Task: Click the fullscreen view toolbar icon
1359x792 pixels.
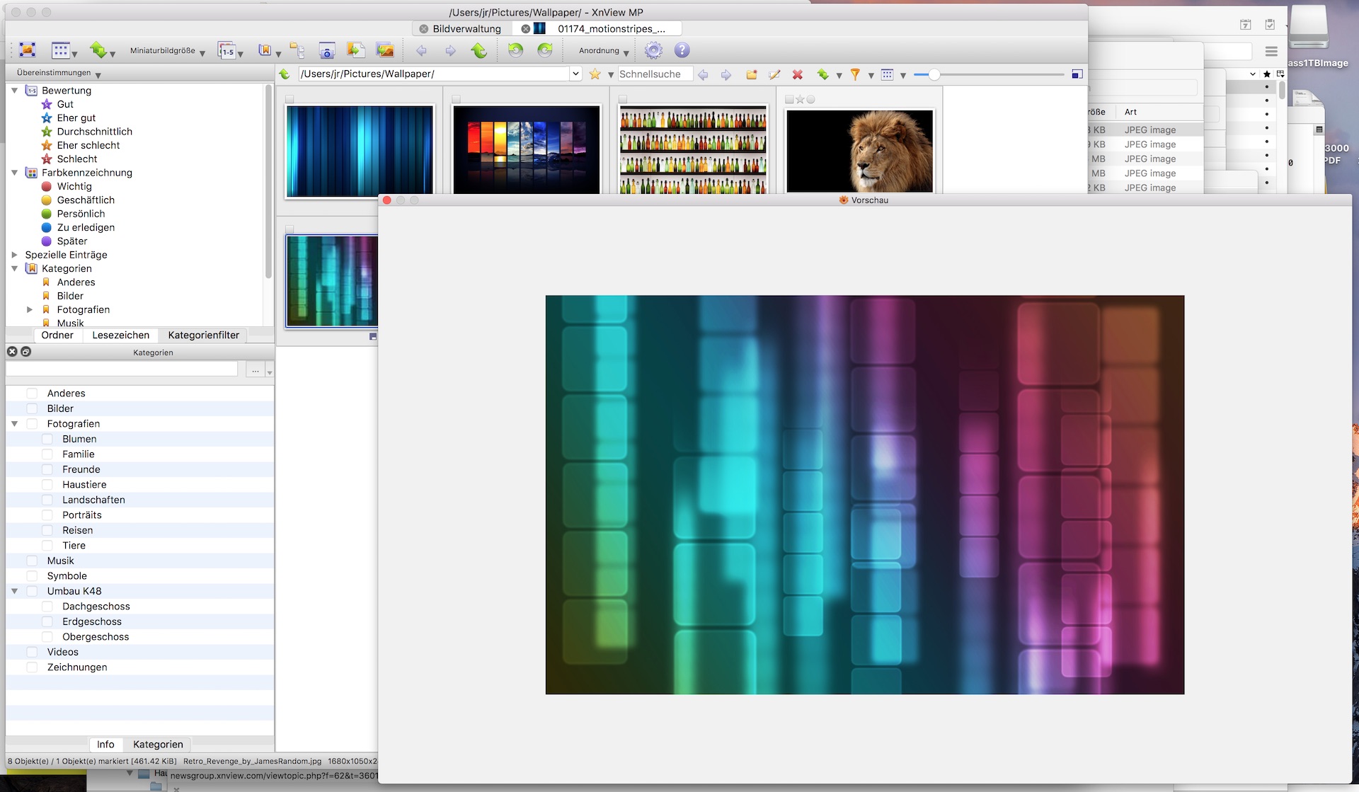Action: click(27, 50)
